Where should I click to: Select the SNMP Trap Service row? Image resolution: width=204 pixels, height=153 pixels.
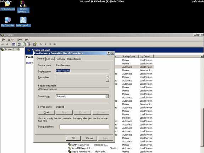[111, 145]
